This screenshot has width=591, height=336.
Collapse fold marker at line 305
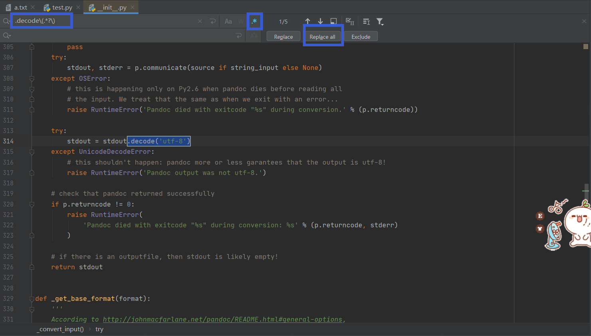pyautogui.click(x=32, y=47)
